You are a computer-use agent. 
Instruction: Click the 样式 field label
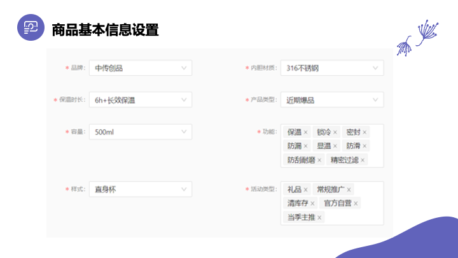pyautogui.click(x=78, y=189)
